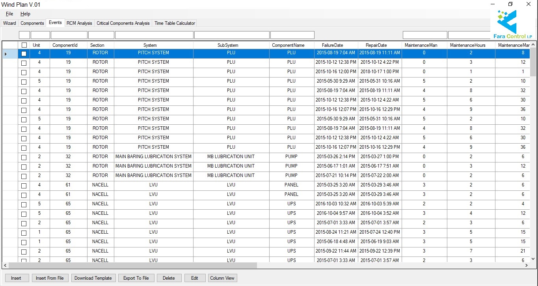Check the box for the highlighted first row

tap(24, 54)
